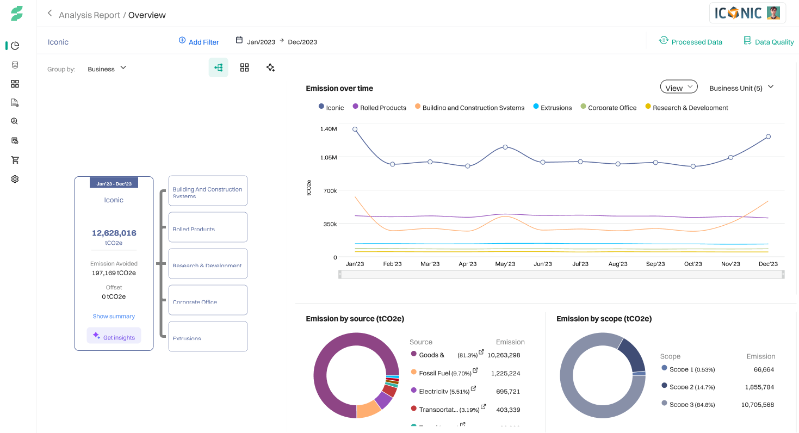
Task: Click Emission Avoided 197,169 tCO2e value
Action: [x=114, y=273]
